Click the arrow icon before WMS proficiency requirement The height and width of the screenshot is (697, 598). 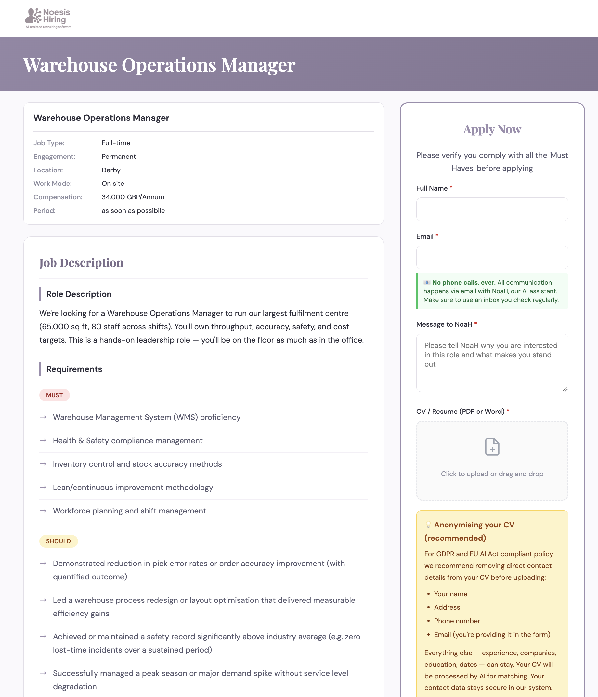pyautogui.click(x=43, y=417)
